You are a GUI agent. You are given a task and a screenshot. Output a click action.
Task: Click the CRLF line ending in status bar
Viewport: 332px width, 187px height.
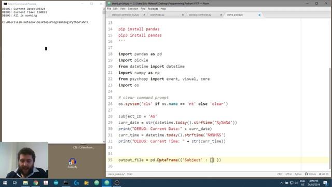(280, 174)
